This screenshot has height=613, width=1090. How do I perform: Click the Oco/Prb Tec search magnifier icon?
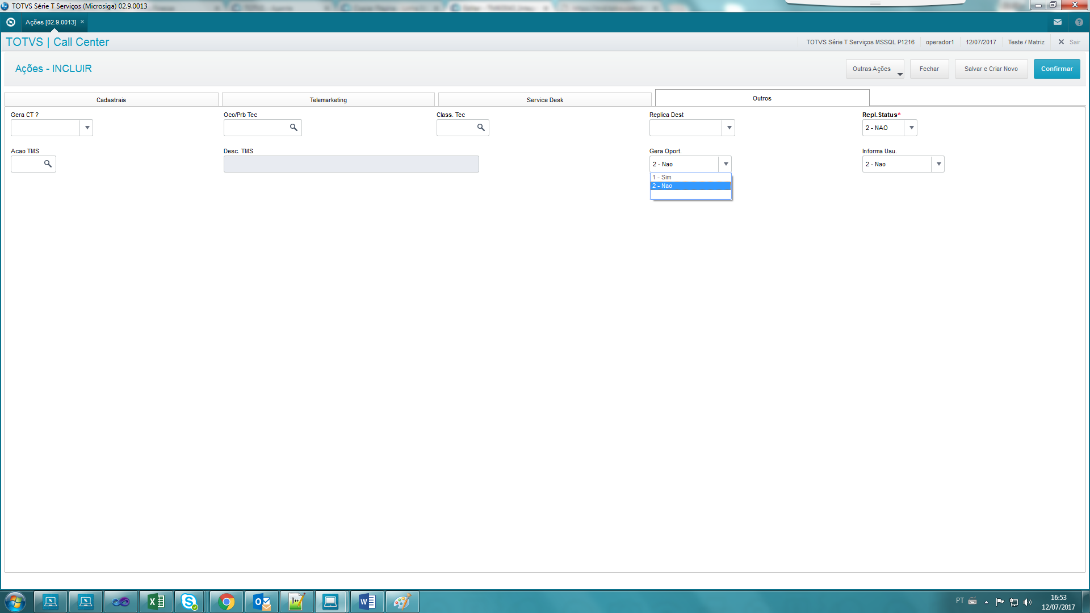(x=294, y=128)
